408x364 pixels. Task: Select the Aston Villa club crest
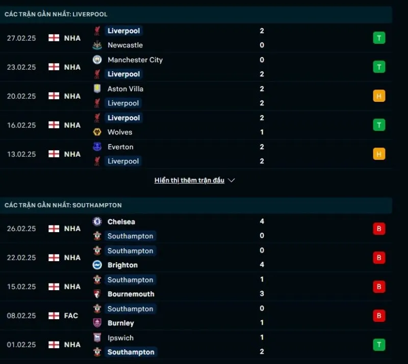(x=98, y=89)
